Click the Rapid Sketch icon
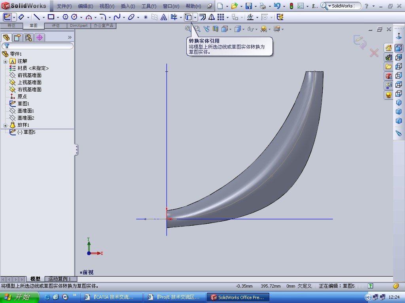 pos(280,17)
